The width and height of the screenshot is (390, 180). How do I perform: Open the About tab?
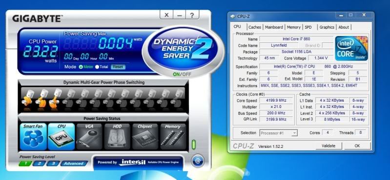pyautogui.click(x=344, y=27)
